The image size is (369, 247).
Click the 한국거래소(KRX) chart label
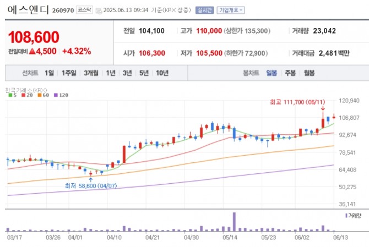click(x=26, y=90)
